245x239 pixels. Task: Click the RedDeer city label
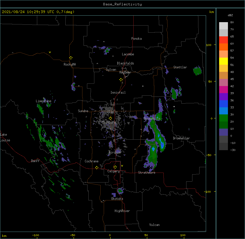point(125,72)
